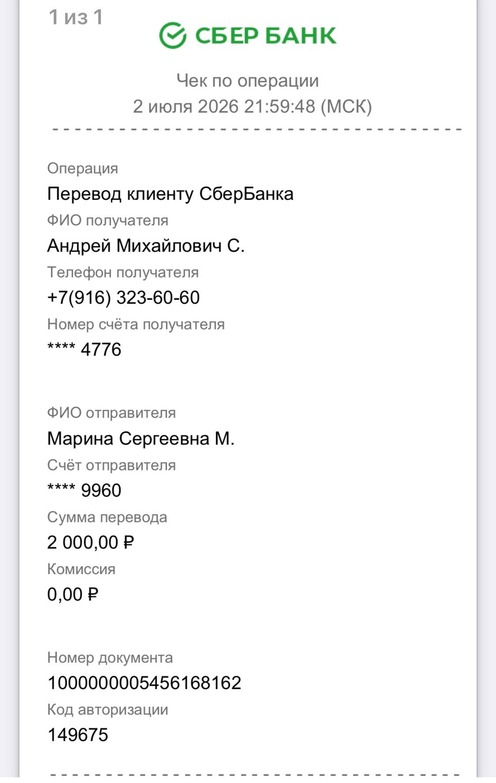496x783 pixels.
Task: Select the Чек по операции heading
Action: click(248, 81)
